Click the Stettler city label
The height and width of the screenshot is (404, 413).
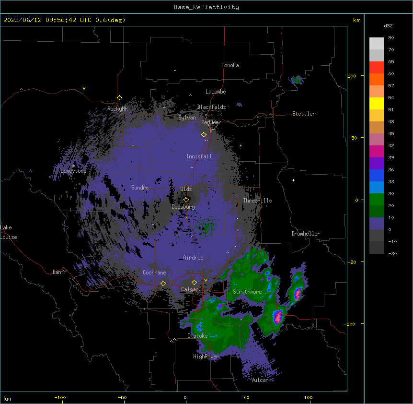click(x=304, y=114)
